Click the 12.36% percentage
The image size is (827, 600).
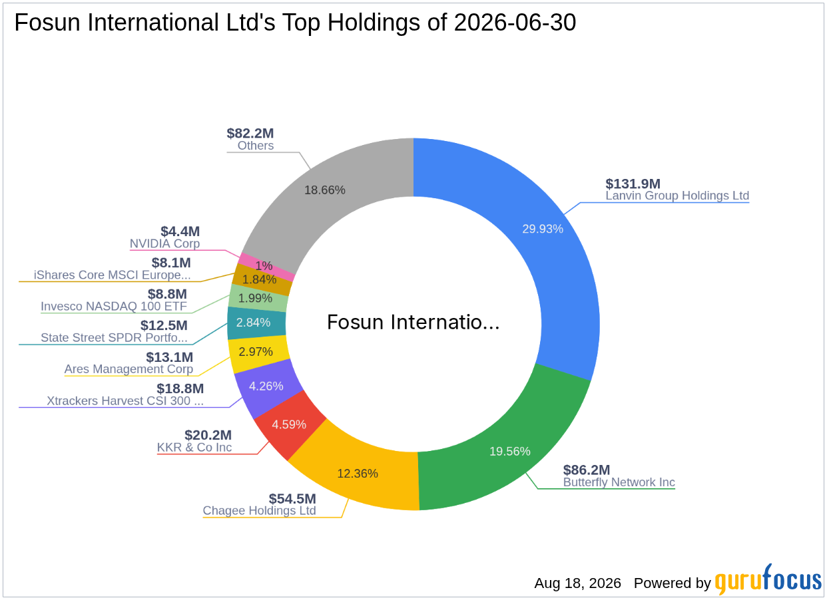pos(358,474)
